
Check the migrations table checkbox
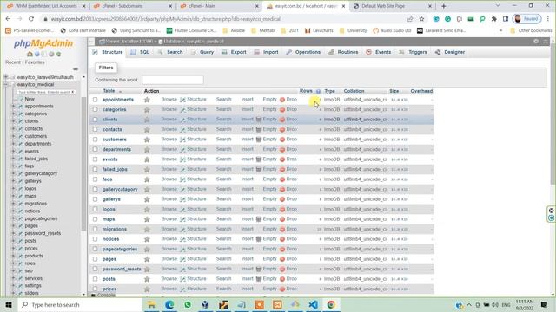(95, 229)
